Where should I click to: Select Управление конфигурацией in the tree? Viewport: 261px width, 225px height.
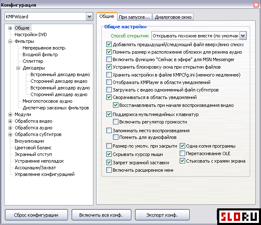coord(45,174)
